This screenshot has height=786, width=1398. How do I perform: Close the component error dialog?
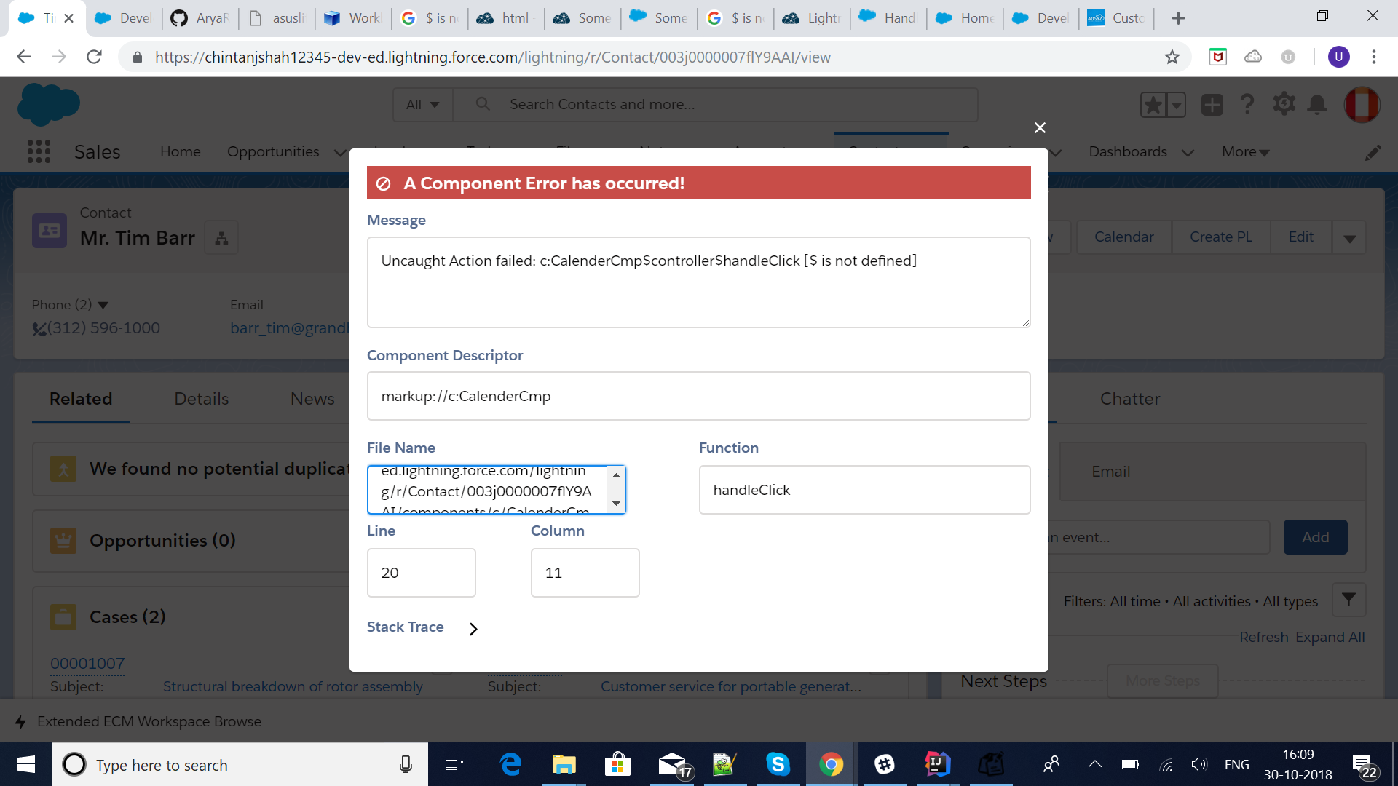tap(1040, 128)
